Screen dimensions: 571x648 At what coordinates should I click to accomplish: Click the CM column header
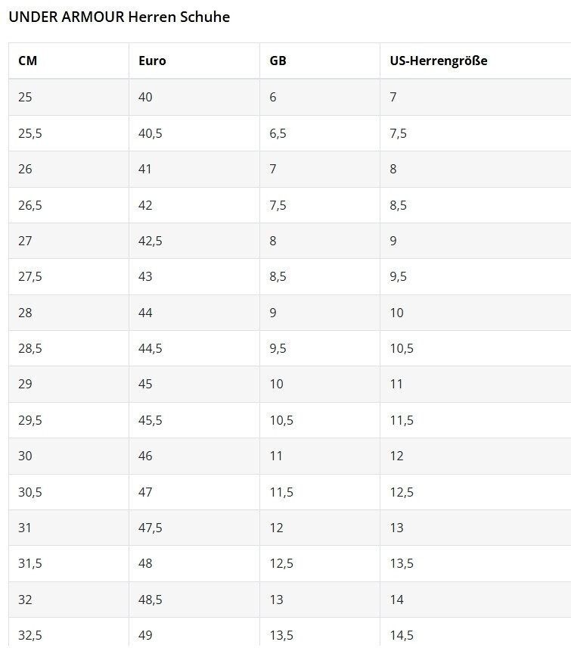click(28, 61)
